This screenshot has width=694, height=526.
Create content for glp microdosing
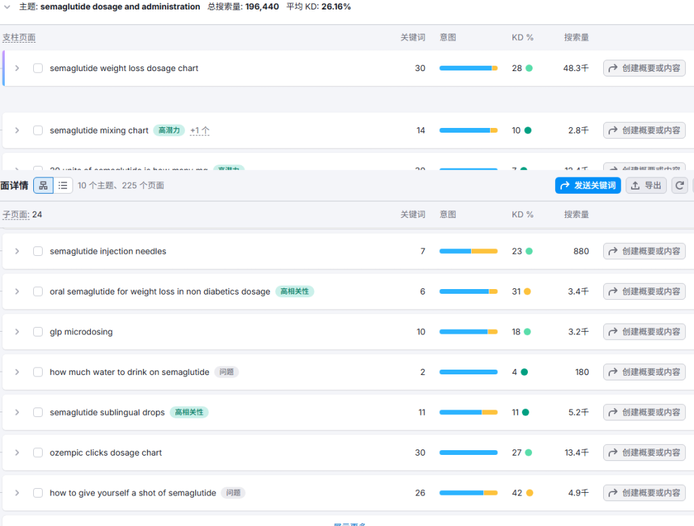click(x=644, y=332)
